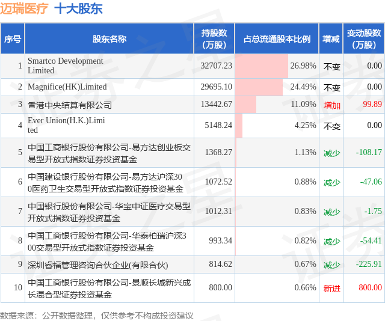This screenshot has width=385, height=321.
Task: Click the change value -108.17
Action: 369,152
